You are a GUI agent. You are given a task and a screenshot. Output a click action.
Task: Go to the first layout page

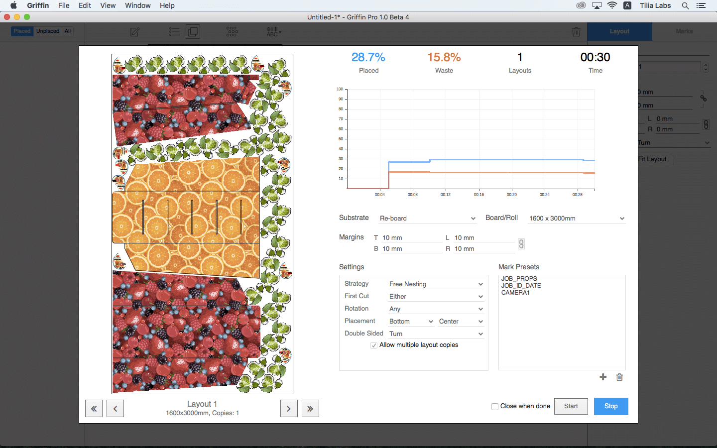tap(94, 409)
